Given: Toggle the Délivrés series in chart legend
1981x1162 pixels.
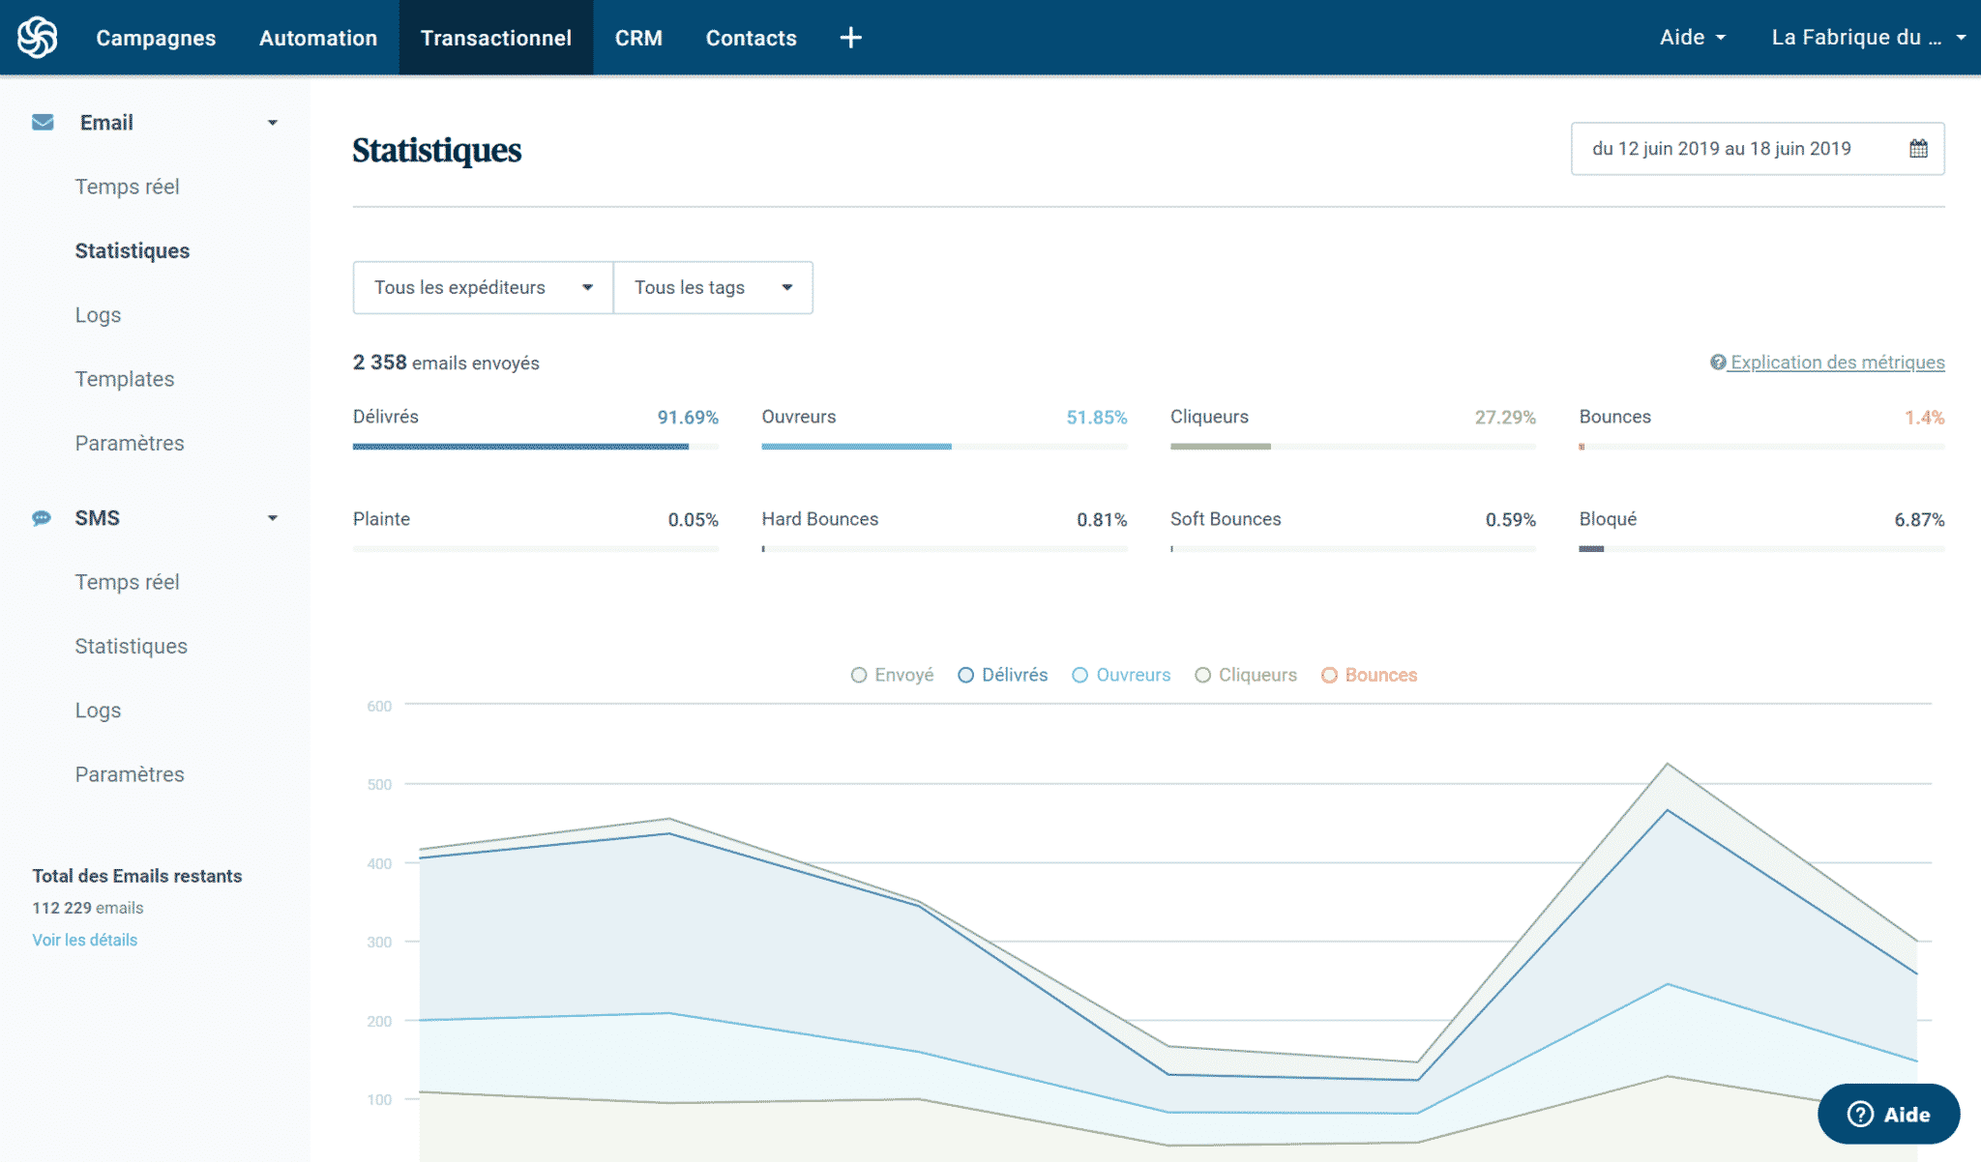Looking at the screenshot, I should [1002, 675].
